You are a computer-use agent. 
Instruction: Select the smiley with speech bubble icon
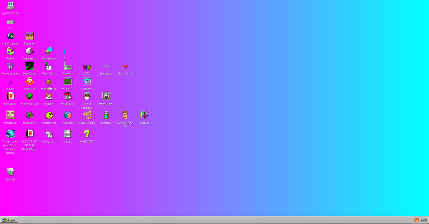click(x=49, y=51)
